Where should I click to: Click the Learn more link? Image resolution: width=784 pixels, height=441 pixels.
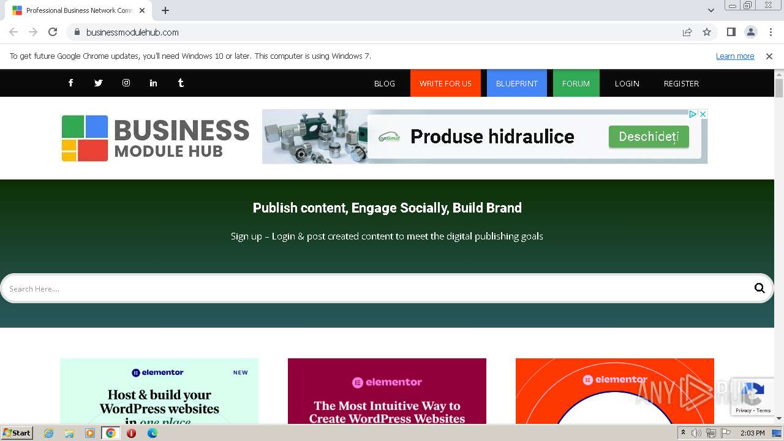pos(735,56)
